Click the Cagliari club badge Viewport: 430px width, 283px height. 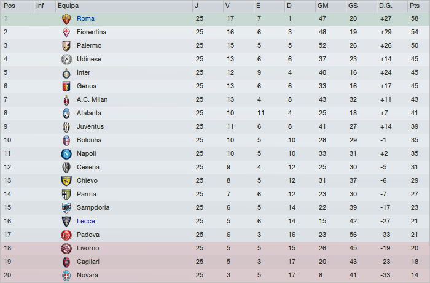tap(66, 262)
